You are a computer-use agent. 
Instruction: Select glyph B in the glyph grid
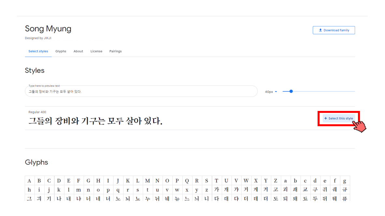(39, 181)
